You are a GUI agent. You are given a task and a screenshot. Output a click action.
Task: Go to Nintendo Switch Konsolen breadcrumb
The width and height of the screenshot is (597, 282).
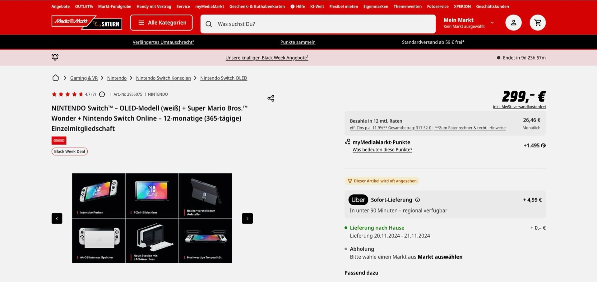(164, 78)
